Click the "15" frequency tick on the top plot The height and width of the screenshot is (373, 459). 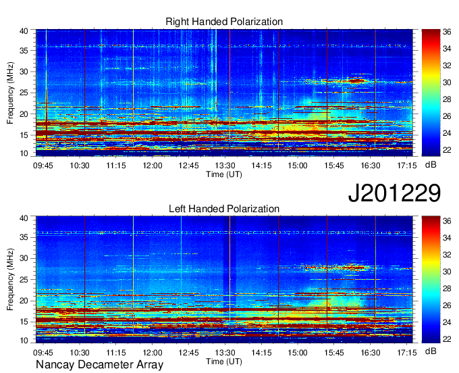pyautogui.click(x=24, y=135)
